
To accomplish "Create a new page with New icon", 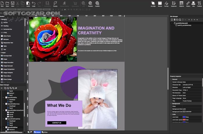I will click(x=2, y=4).
